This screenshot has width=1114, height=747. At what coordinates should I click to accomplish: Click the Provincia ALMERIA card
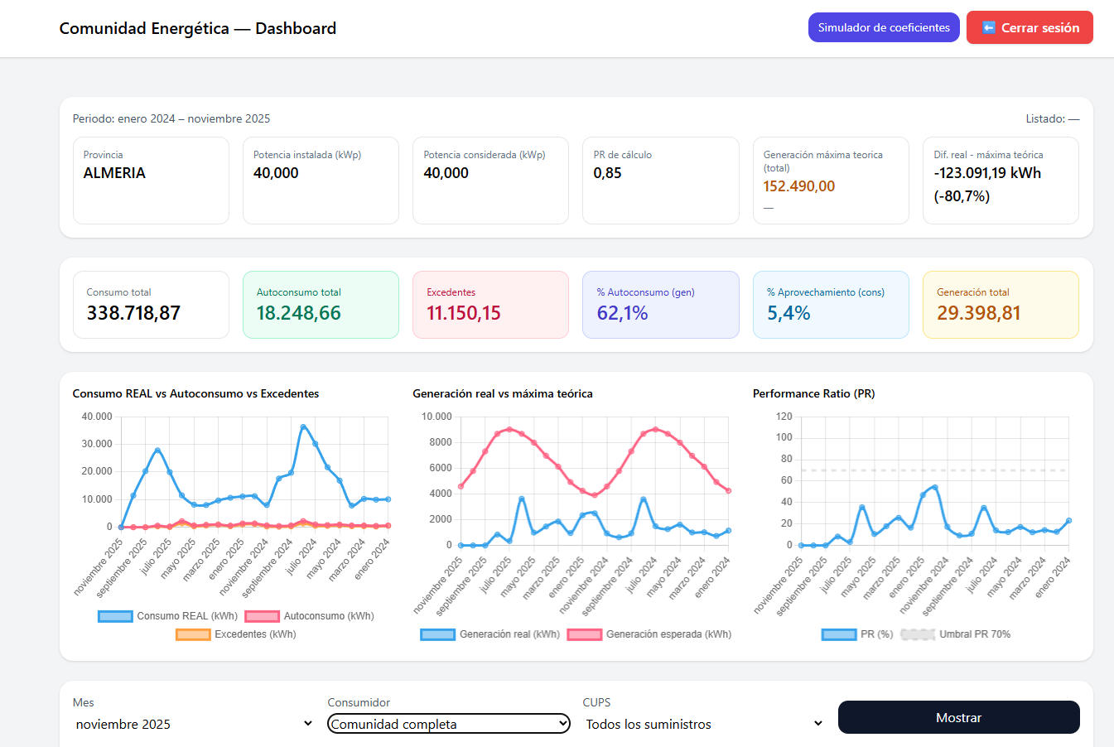151,181
